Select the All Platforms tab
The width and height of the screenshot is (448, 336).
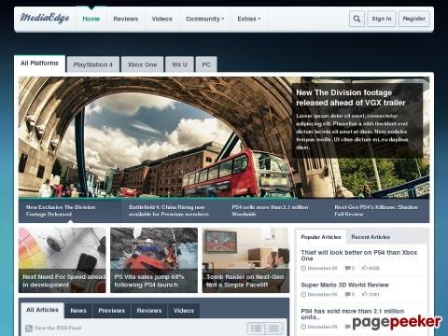[39, 63]
